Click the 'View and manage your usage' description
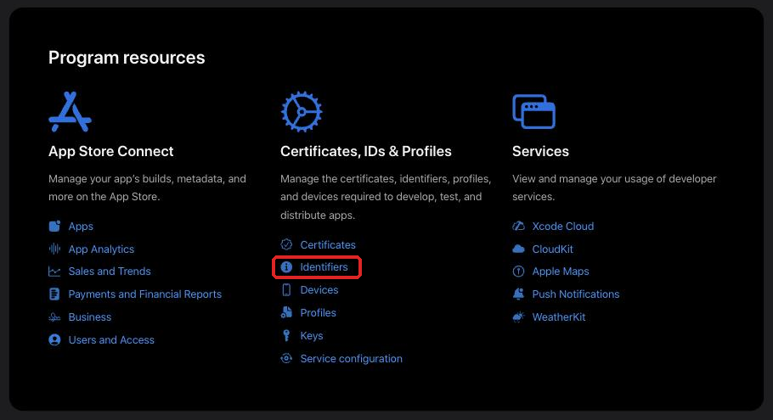This screenshot has height=420, width=773. point(614,188)
